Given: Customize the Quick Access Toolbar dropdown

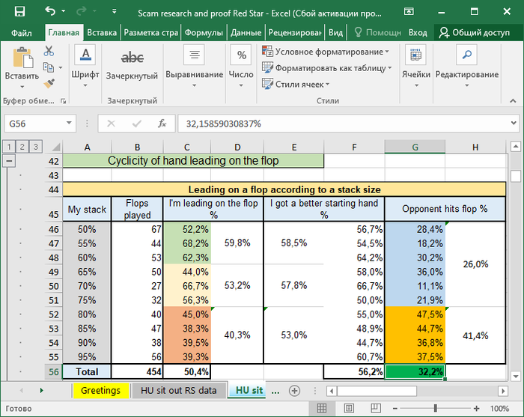Looking at the screenshot, I should pos(115,11).
